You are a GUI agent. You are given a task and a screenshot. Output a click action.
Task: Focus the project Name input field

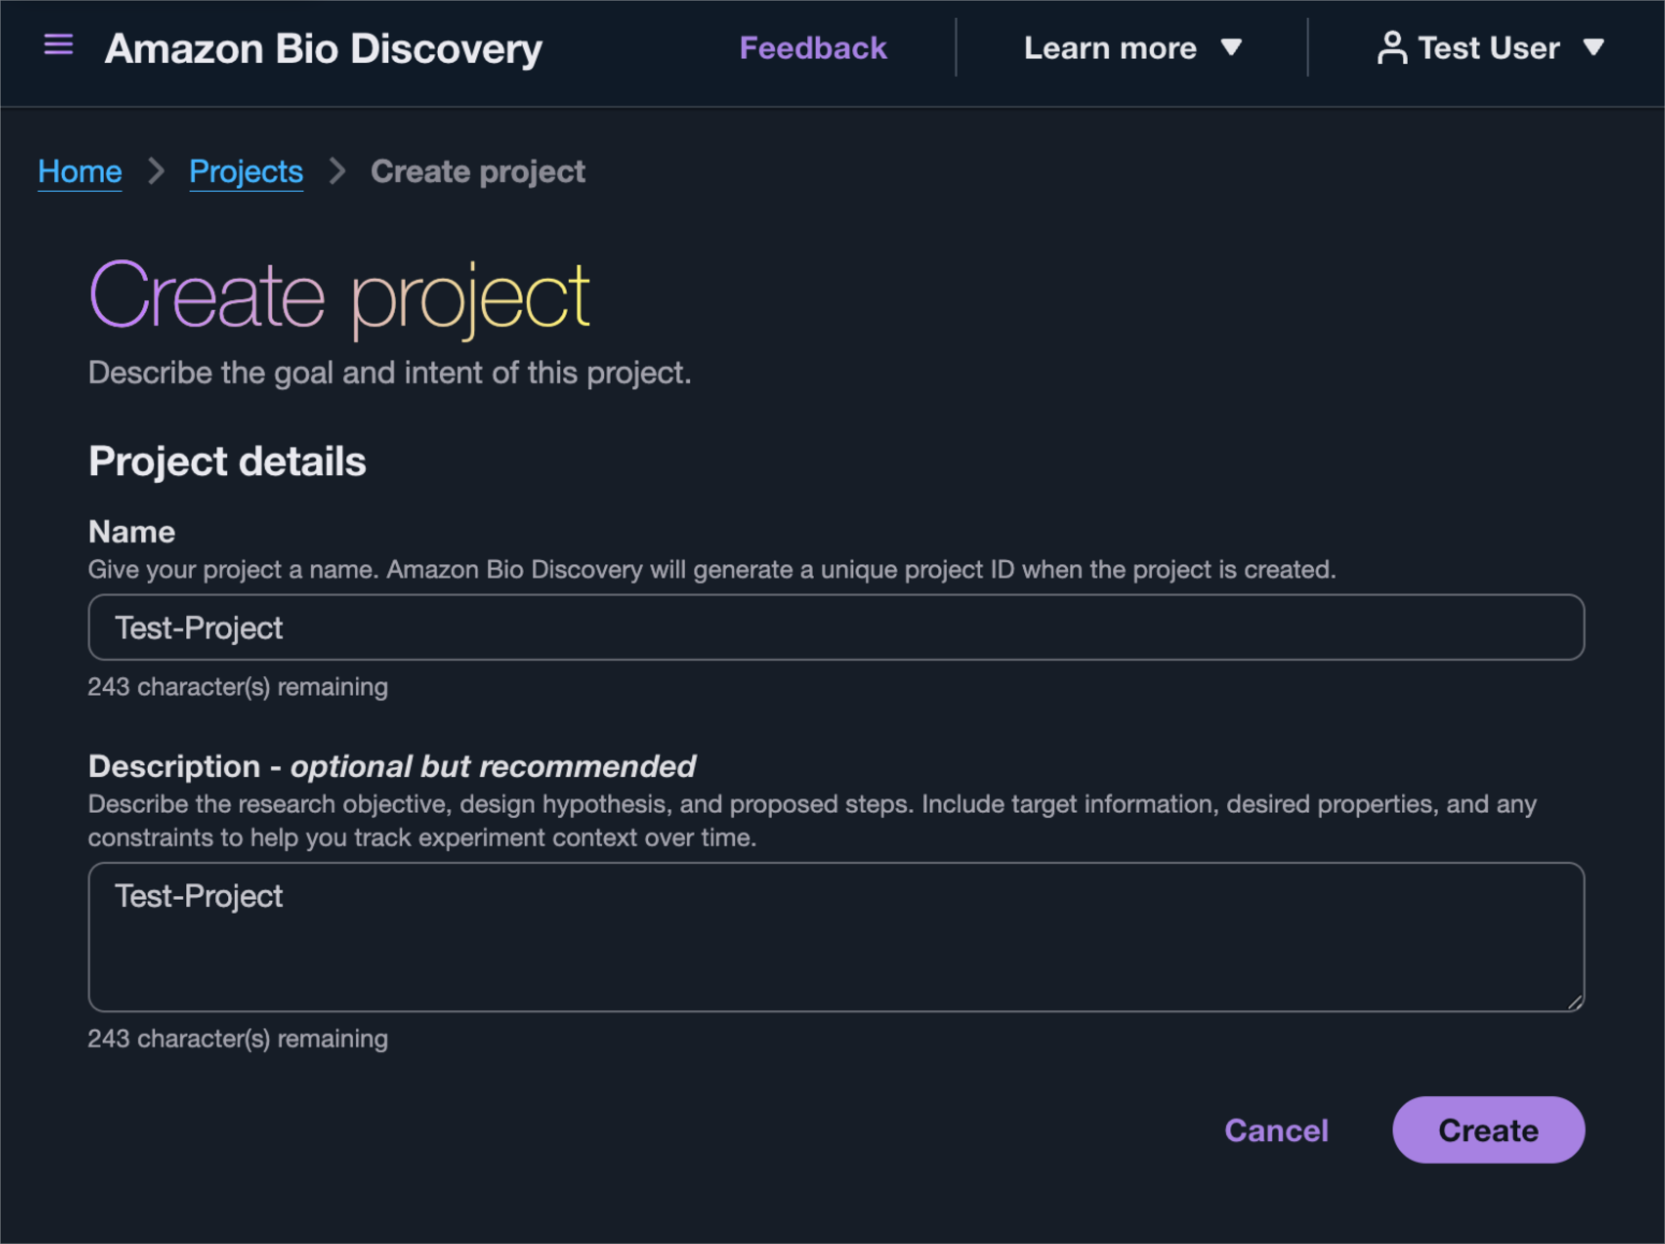click(x=836, y=628)
